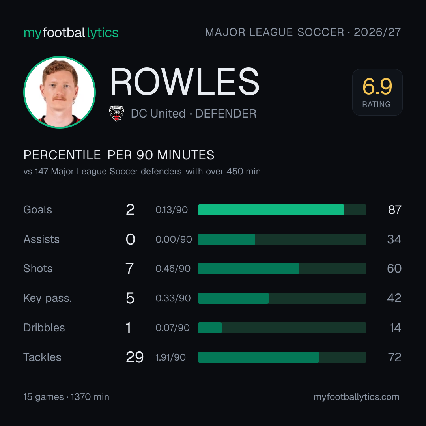Click the Goals percentile bar
The height and width of the screenshot is (426, 426).
tap(282, 210)
